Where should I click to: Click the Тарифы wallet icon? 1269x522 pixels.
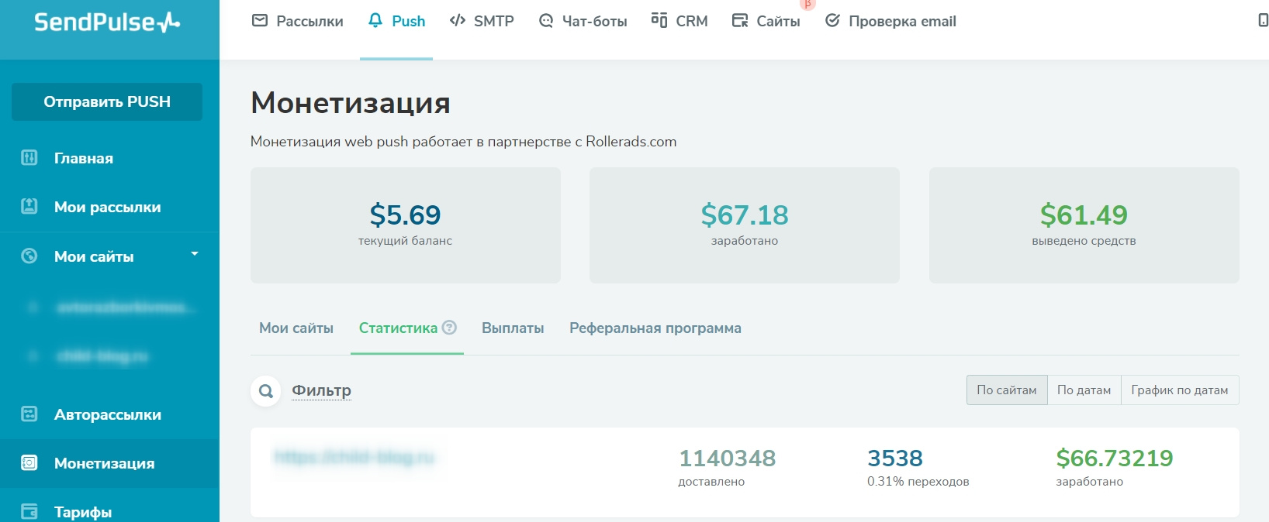pyautogui.click(x=29, y=512)
